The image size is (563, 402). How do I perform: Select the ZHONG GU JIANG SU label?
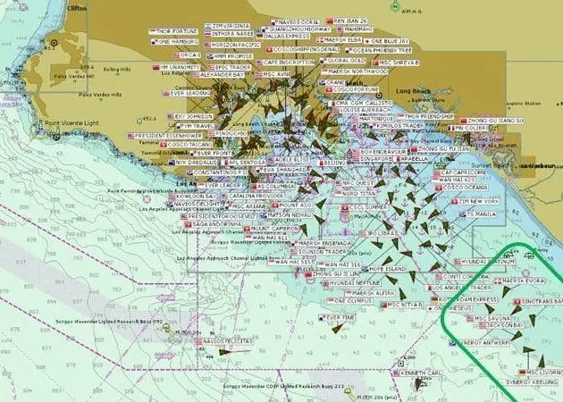click(x=492, y=121)
